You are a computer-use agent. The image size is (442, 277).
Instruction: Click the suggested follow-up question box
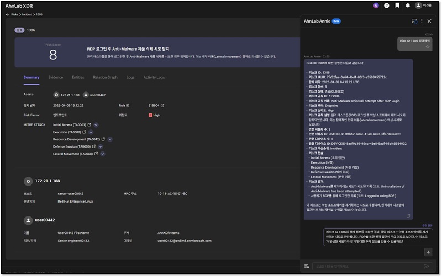tap(377, 237)
